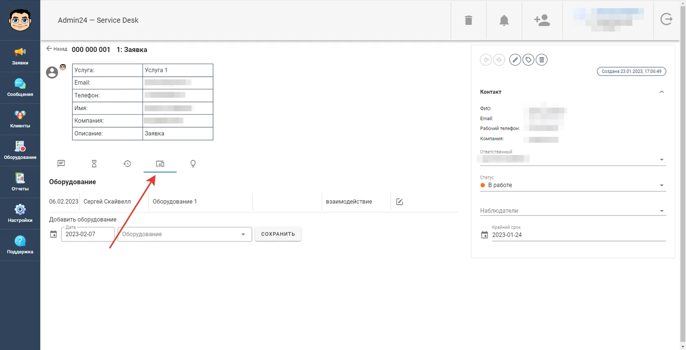Image resolution: width=686 pixels, height=350 pixels.
Task: Click the user avatar beside the ticket
Action: pyautogui.click(x=52, y=72)
